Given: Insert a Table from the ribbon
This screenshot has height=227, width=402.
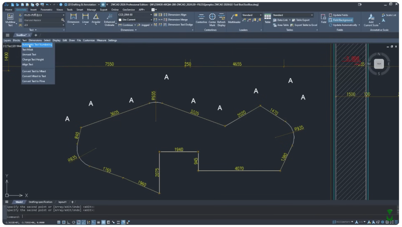Looking at the screenshot, I should tap(267, 18).
